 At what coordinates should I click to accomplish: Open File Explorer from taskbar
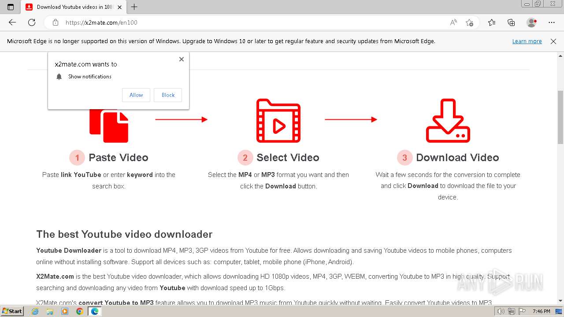coord(50,311)
